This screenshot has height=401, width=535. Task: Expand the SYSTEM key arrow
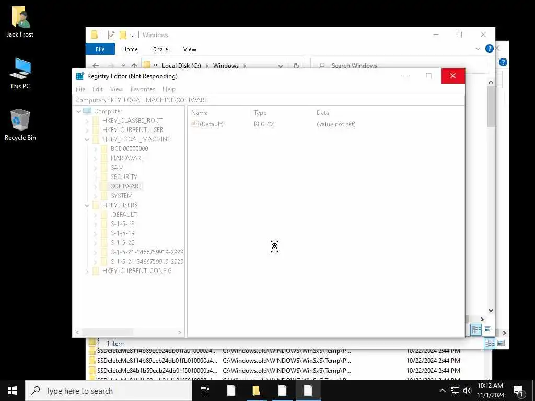tap(96, 196)
